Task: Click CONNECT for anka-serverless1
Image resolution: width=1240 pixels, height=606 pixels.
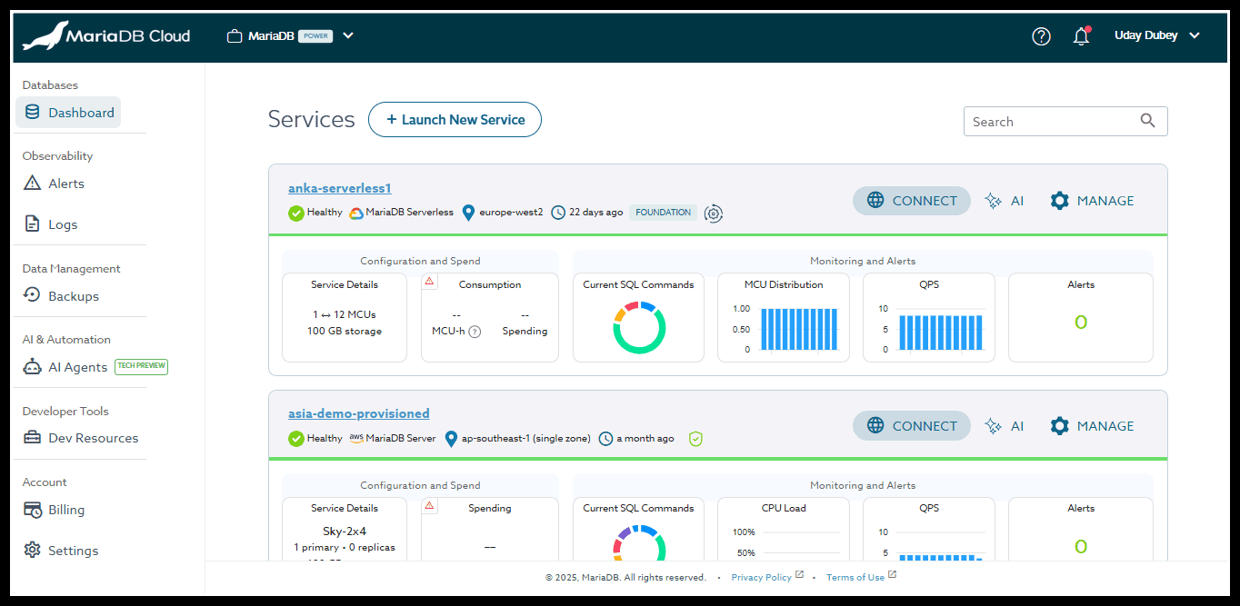Action: coord(912,201)
